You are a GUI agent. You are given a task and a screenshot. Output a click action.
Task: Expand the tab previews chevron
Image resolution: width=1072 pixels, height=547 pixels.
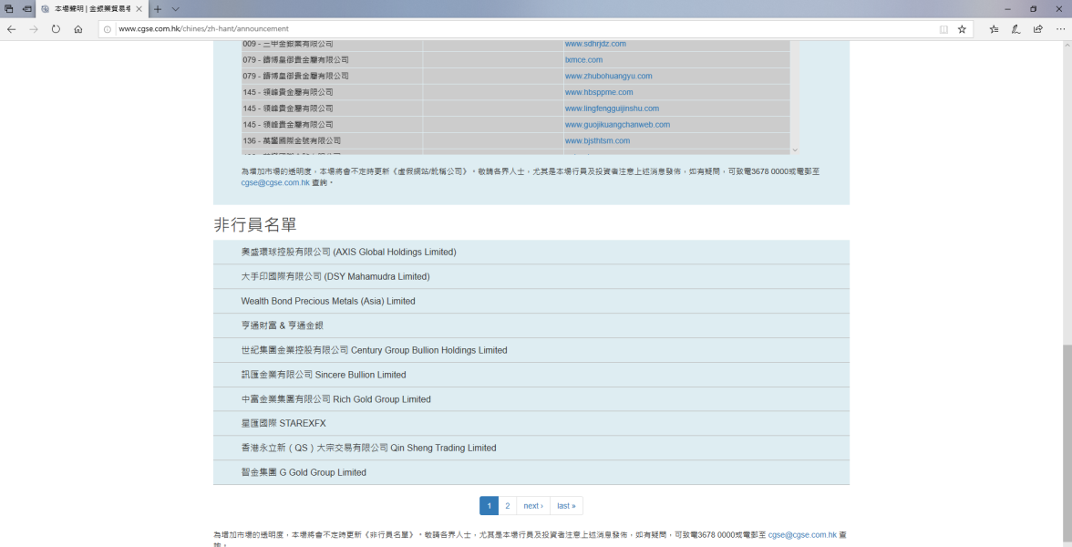pos(176,9)
